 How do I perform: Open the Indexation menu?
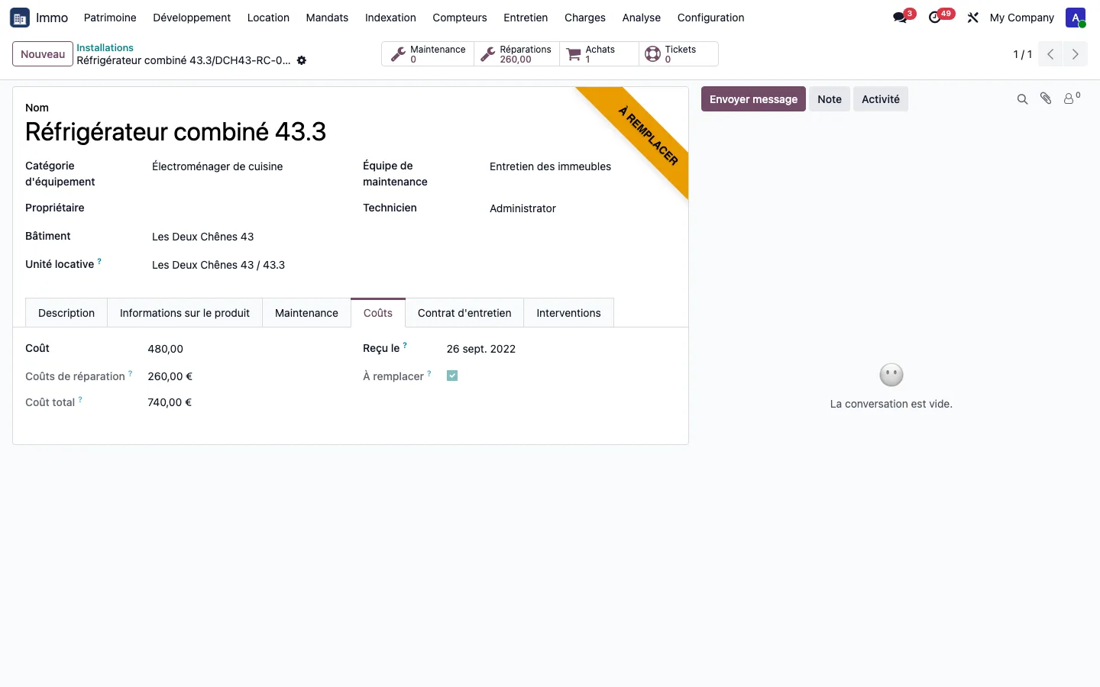(x=390, y=18)
